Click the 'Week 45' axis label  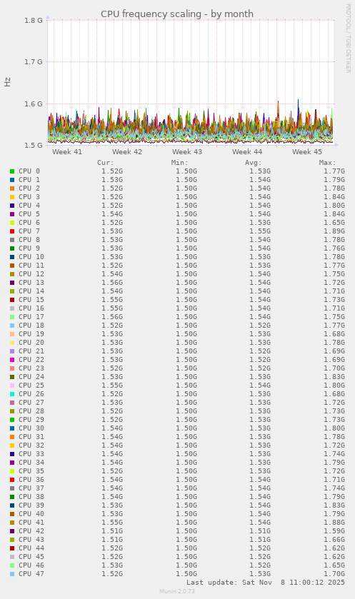pyautogui.click(x=307, y=151)
